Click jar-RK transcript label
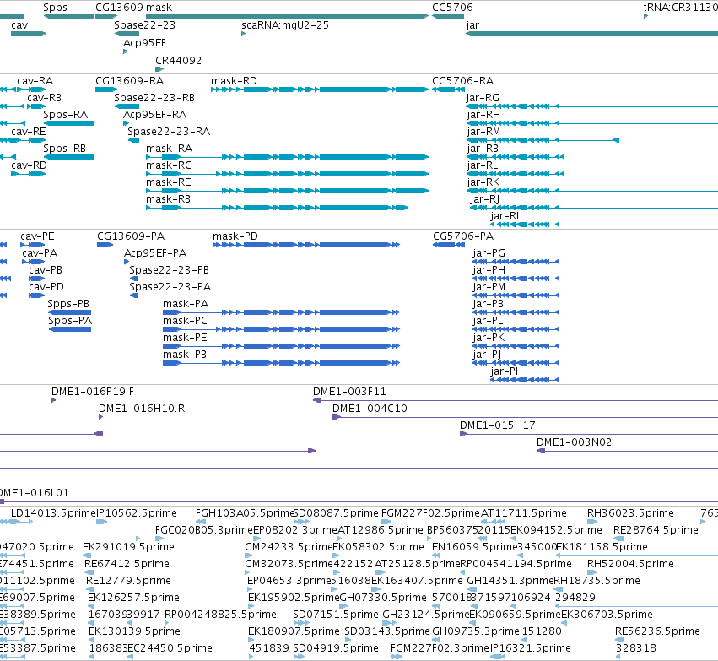718x661 pixels. (x=483, y=182)
